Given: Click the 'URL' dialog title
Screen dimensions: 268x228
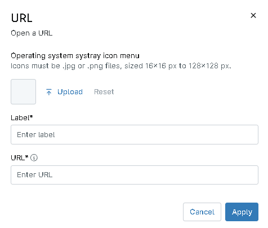Looking at the screenshot, I should (21, 18).
